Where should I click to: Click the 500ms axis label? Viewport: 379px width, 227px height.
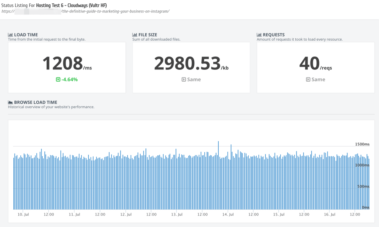(x=363, y=186)
